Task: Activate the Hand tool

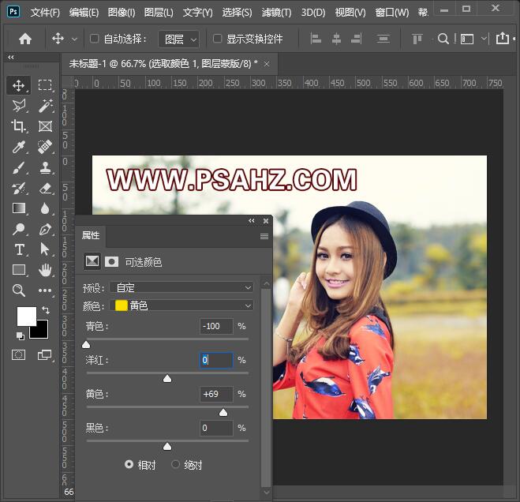Action: (x=45, y=270)
